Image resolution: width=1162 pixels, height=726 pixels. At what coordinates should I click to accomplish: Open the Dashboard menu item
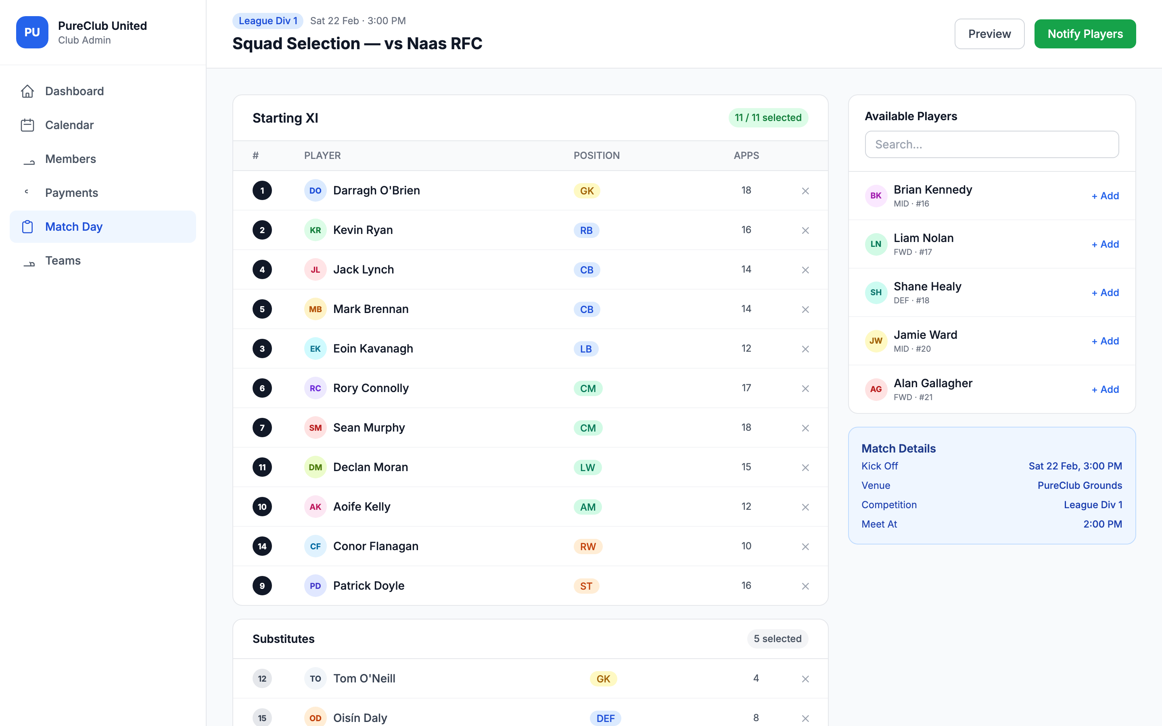click(x=103, y=91)
